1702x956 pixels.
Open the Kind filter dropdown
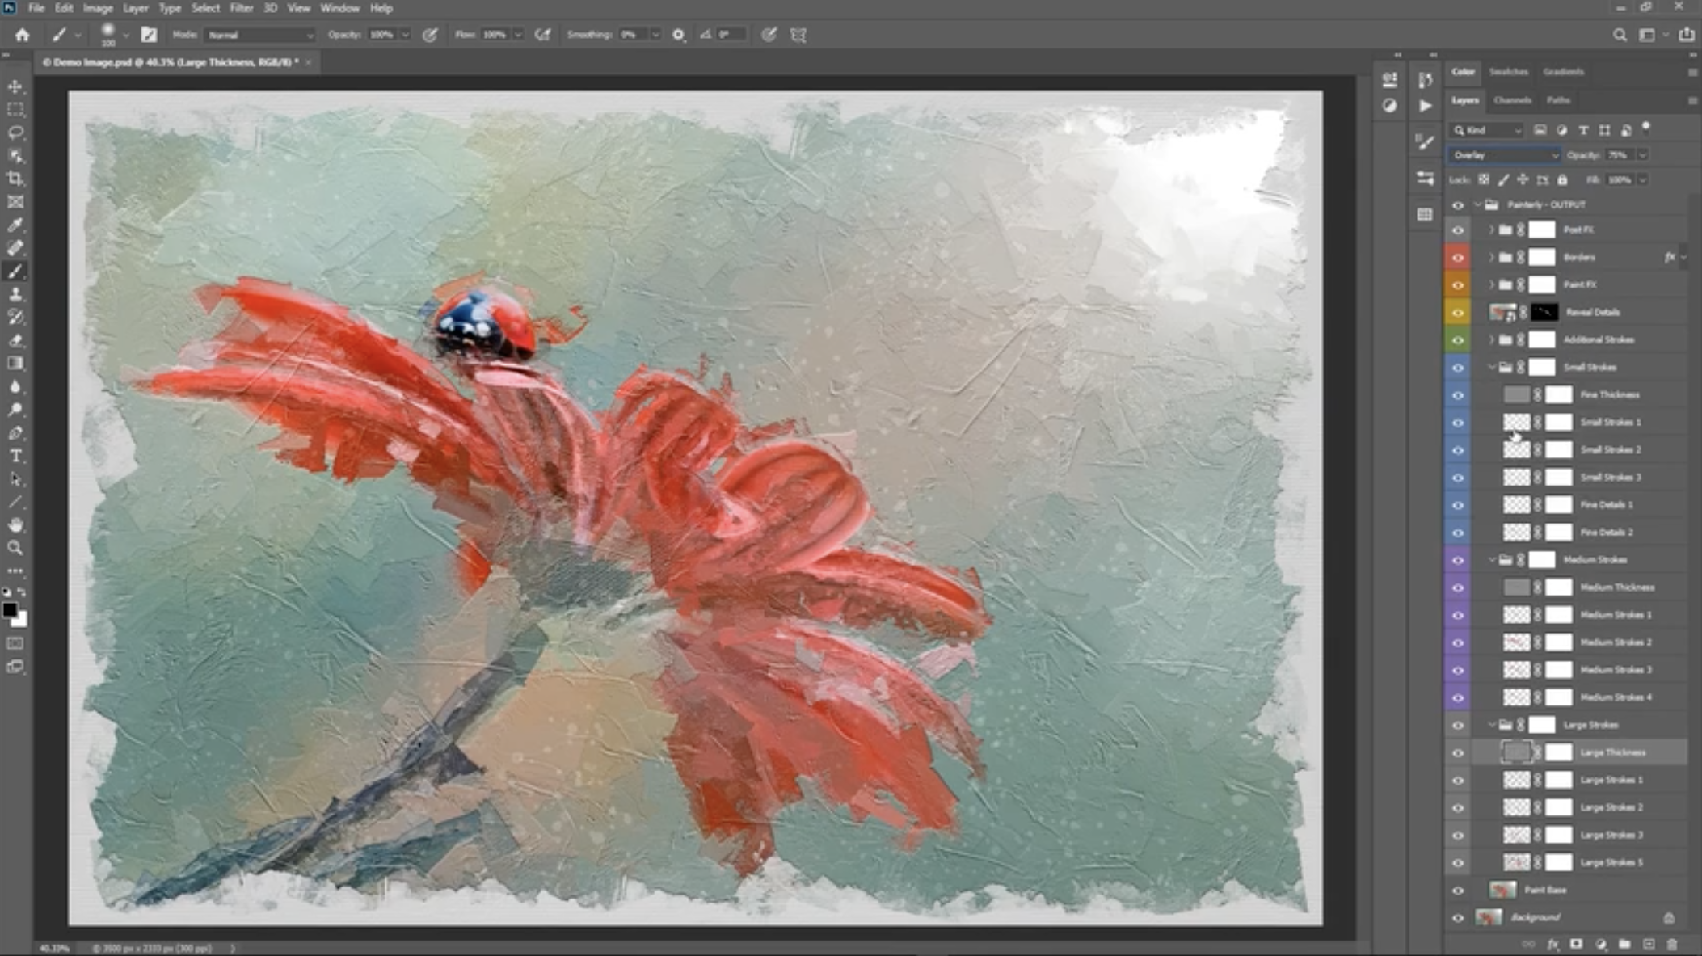[x=1487, y=130]
